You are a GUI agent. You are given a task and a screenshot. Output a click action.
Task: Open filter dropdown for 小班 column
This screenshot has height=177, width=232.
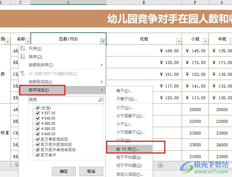206,41
